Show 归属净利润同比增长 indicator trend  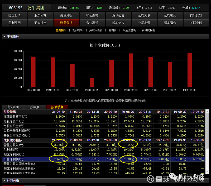[x=19, y=169]
